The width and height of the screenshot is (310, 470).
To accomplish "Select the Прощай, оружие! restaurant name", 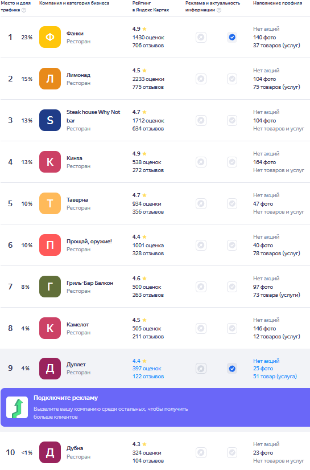I will point(89,242).
